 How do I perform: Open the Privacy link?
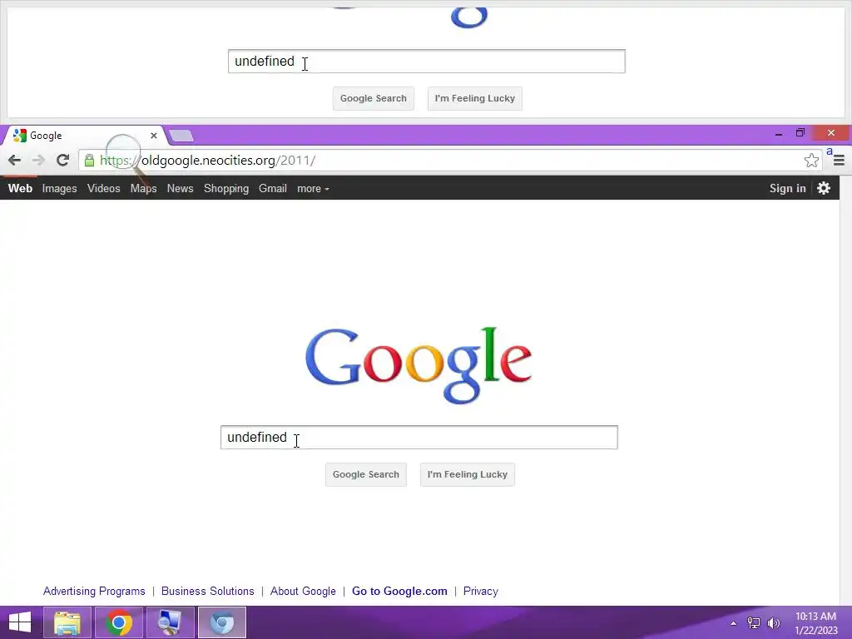point(480,592)
